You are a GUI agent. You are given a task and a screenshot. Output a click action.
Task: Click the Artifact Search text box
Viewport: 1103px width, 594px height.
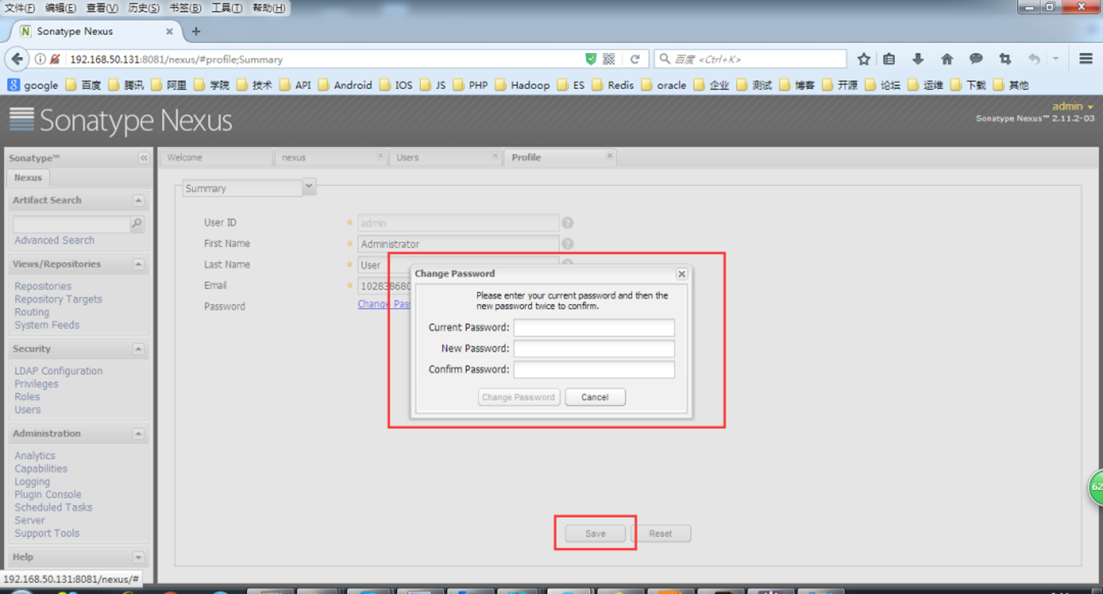coord(71,224)
